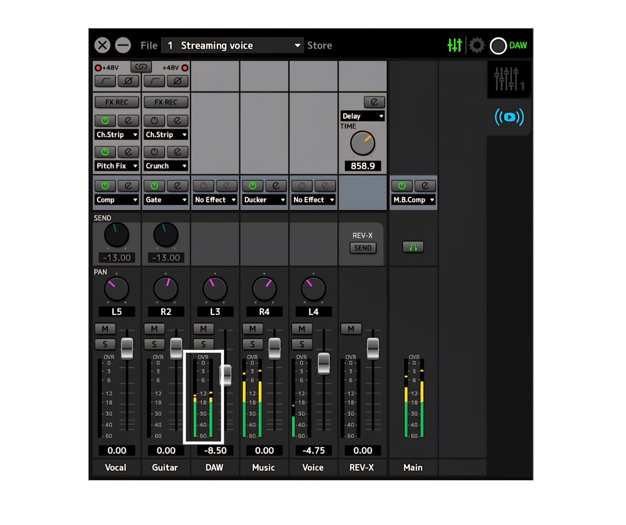Mute the Music channel
626x525 pixels.
click(253, 329)
